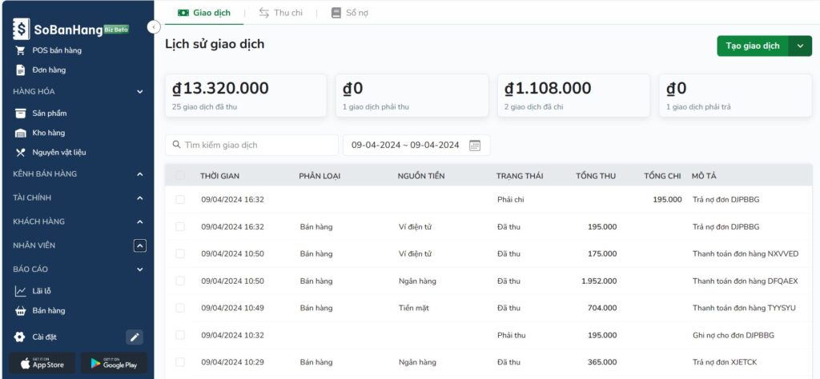Click the Phải thu status cell

click(x=512, y=335)
